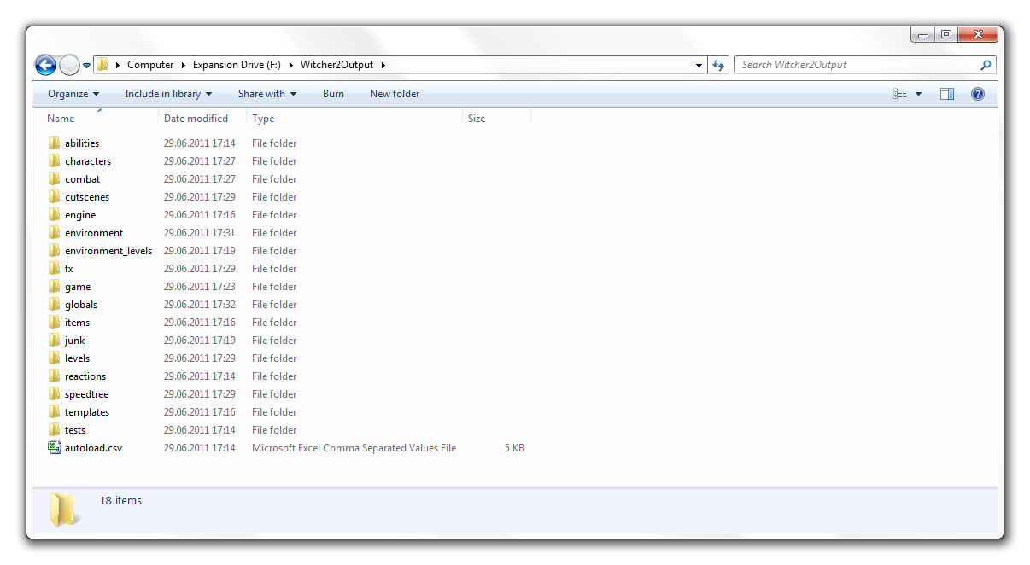Screen dimensions: 1030x565
Task: Open the view options dropdown arrow
Action: (919, 94)
